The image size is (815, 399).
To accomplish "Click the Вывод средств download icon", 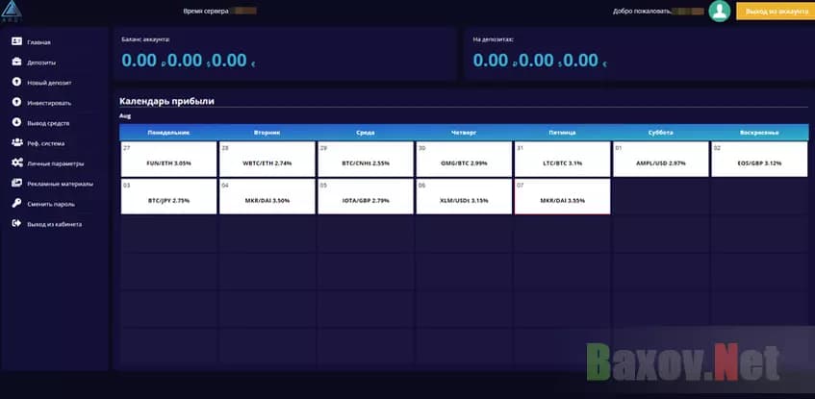I will [x=17, y=123].
